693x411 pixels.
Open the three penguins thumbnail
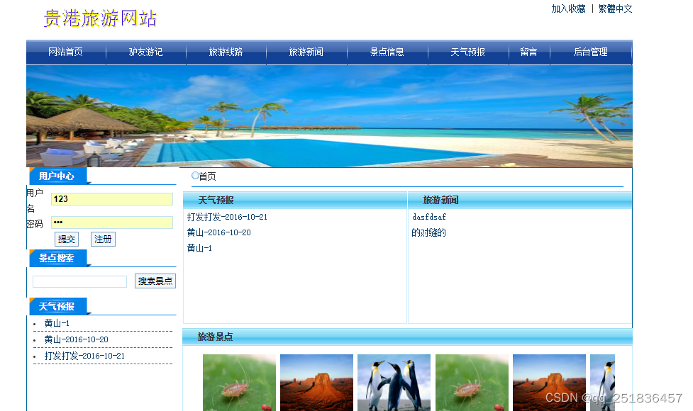[x=394, y=383]
